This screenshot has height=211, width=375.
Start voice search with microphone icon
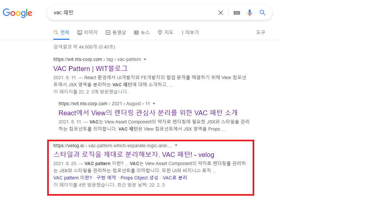(x=249, y=13)
